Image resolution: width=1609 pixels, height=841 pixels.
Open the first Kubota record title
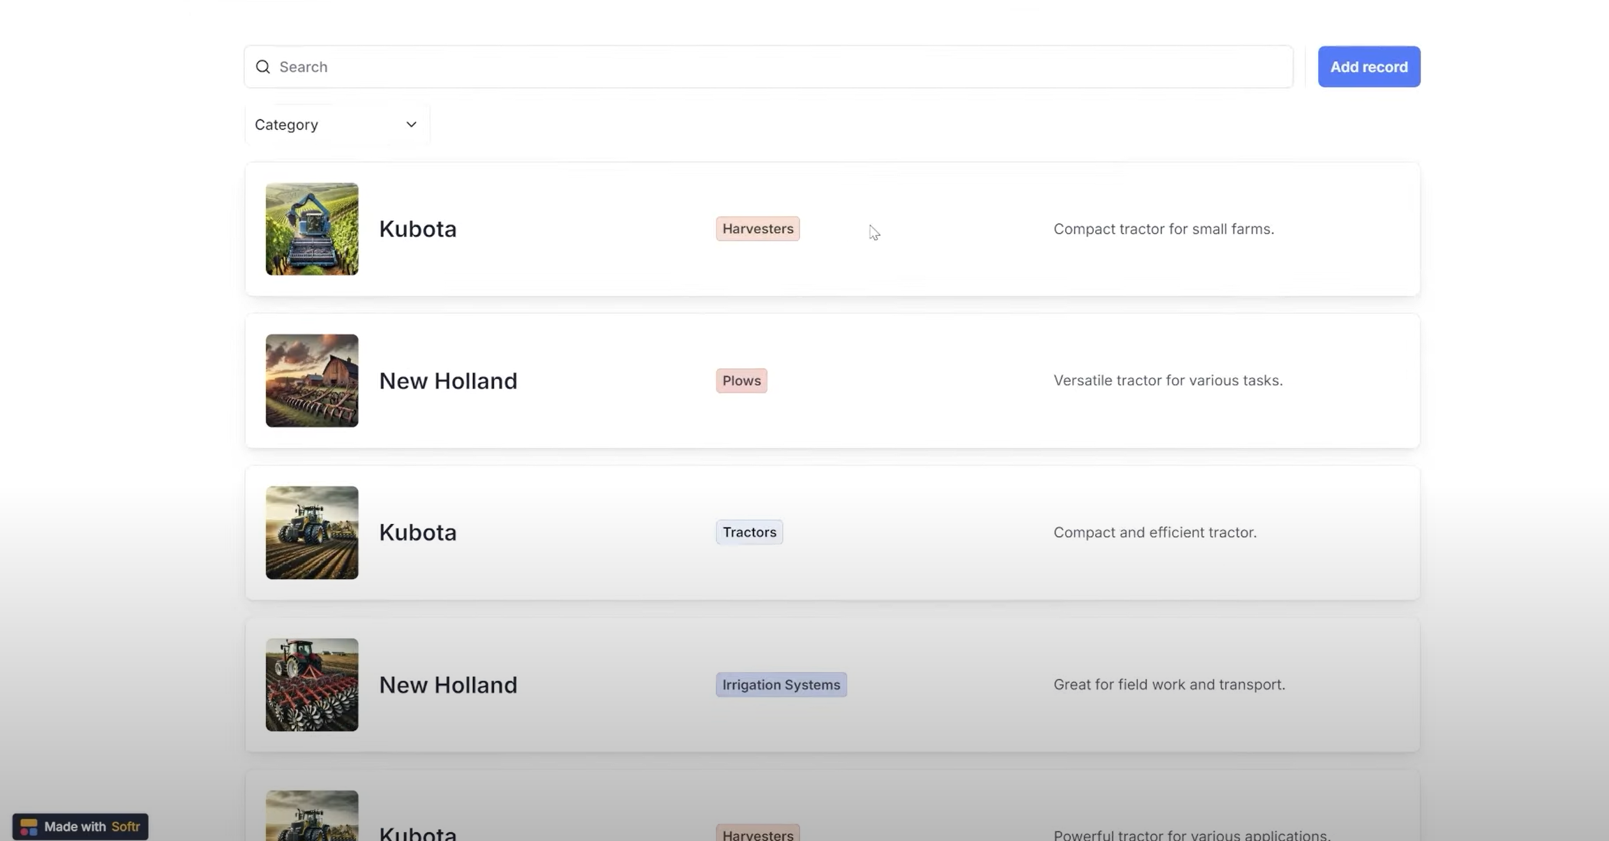tap(417, 229)
